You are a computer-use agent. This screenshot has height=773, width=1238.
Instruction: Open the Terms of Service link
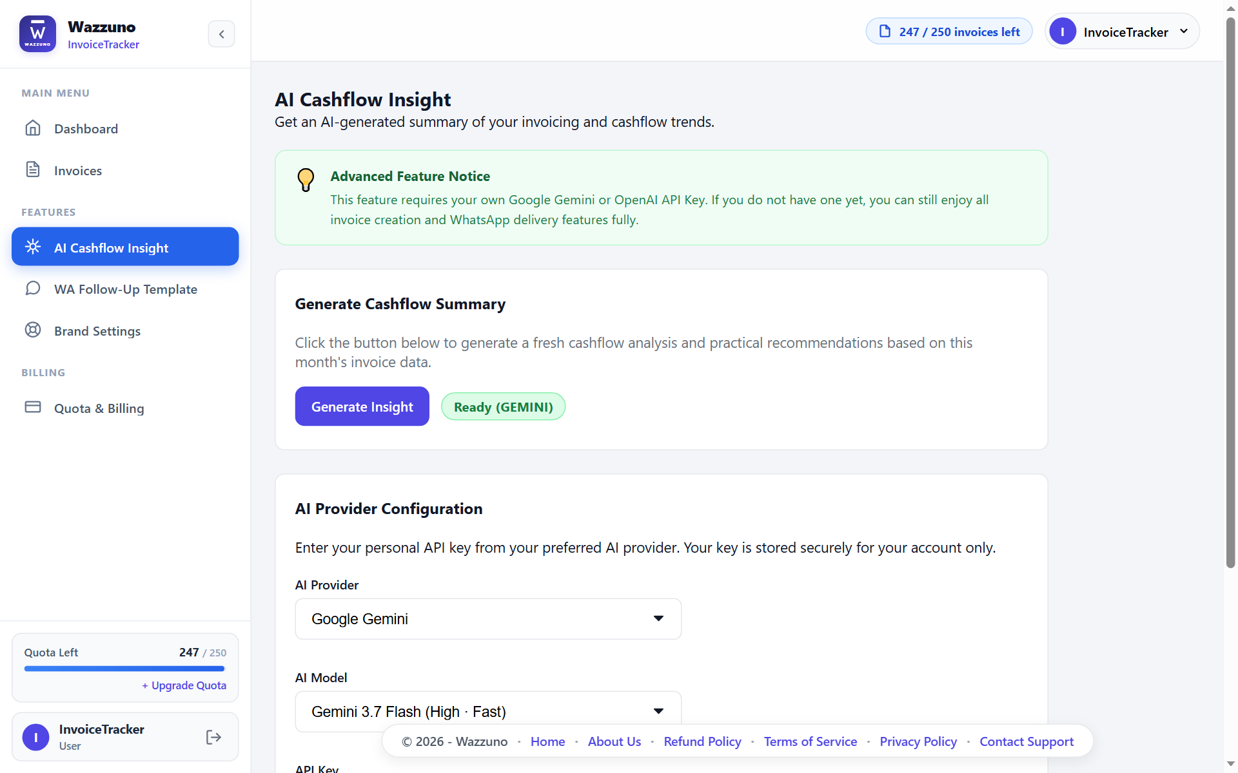point(810,741)
